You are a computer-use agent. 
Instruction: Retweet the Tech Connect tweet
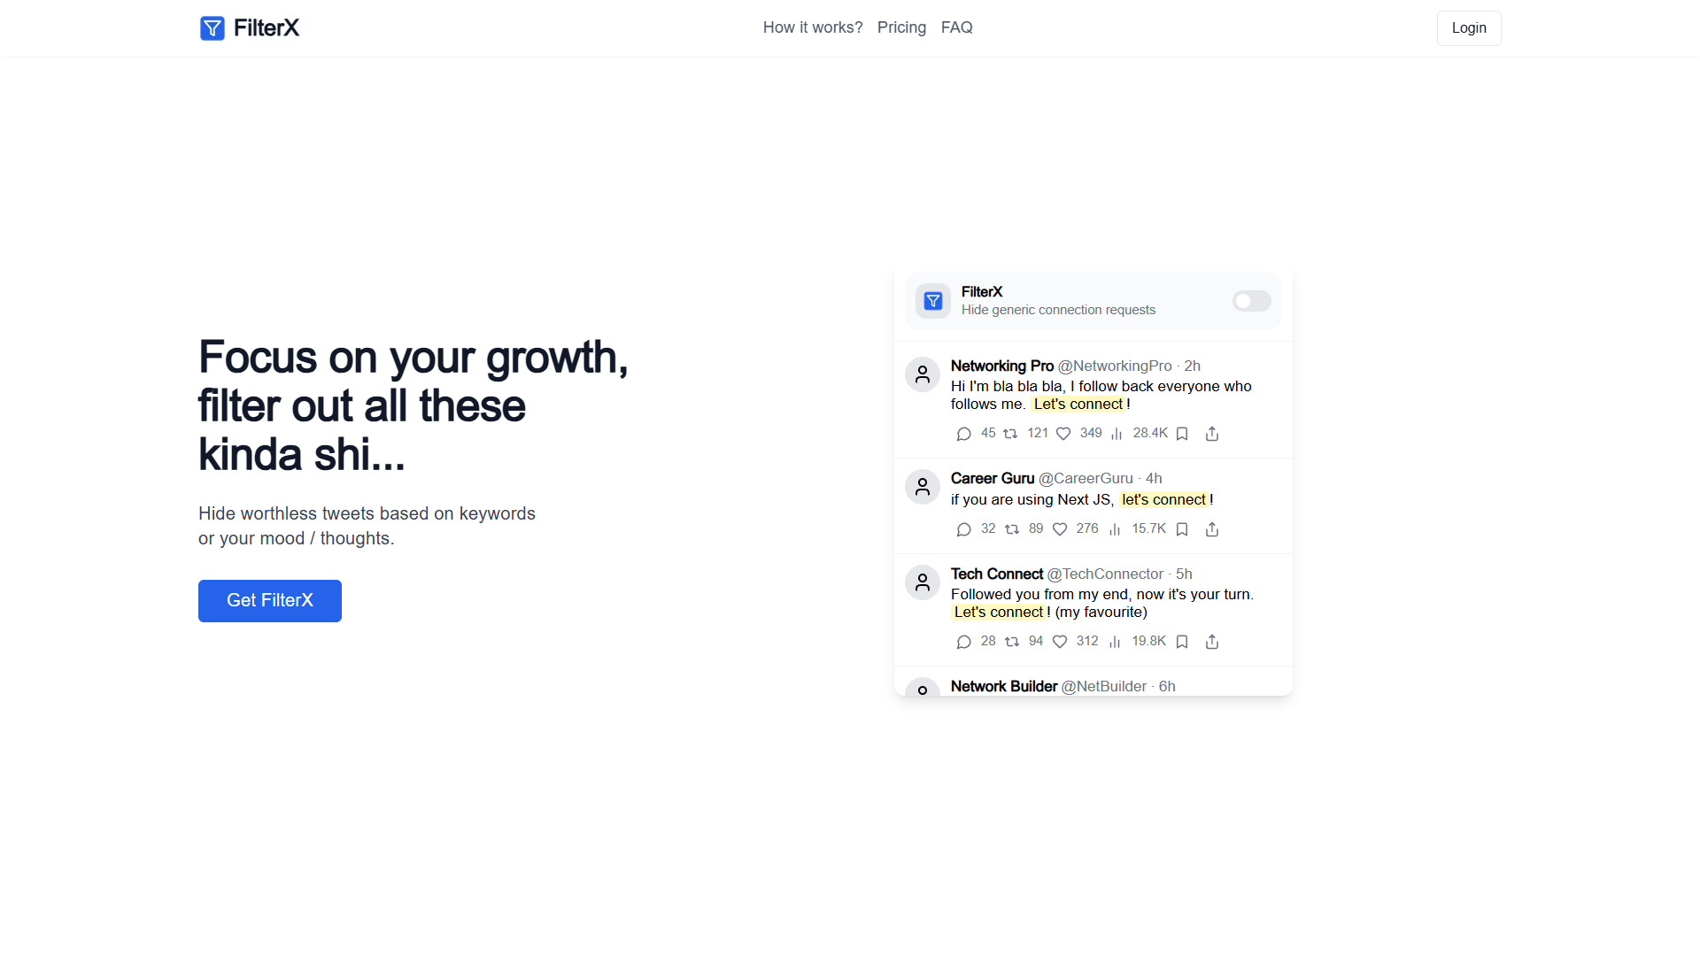[1012, 642]
